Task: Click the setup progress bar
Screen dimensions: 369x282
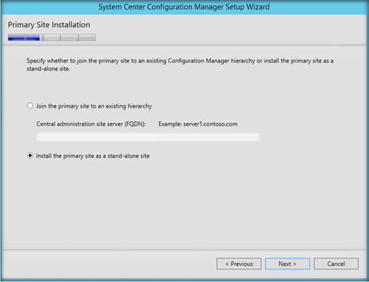Action: [51, 37]
